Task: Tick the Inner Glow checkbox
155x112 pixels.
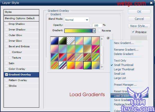Action: click(6, 41)
